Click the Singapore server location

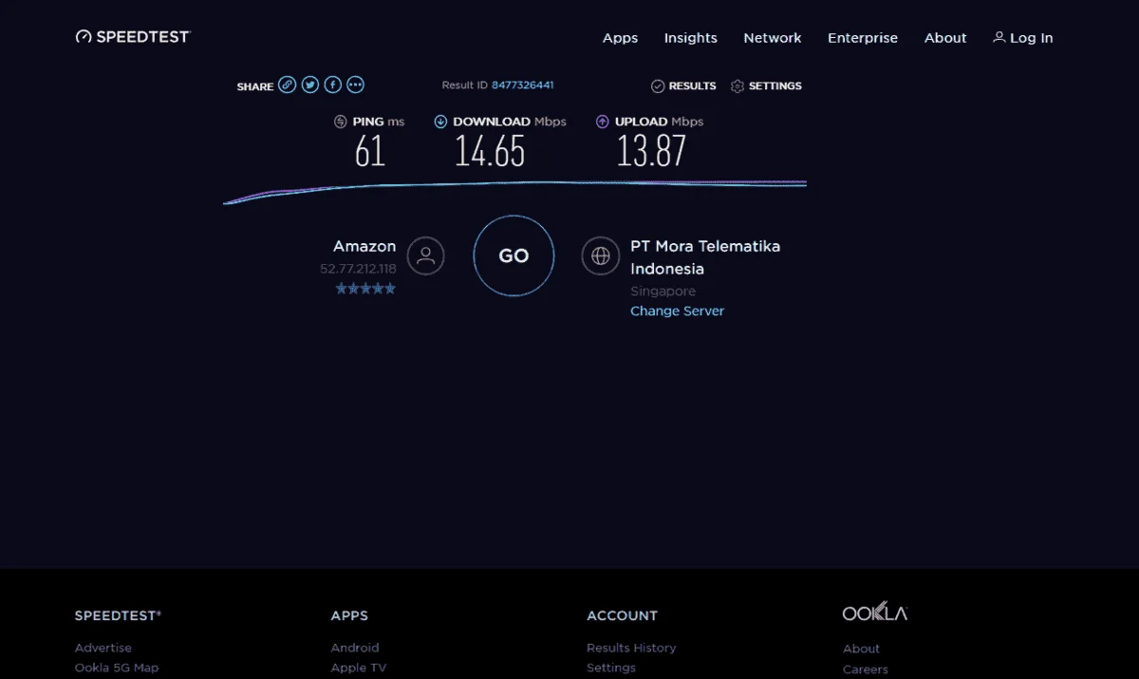pyautogui.click(x=663, y=292)
